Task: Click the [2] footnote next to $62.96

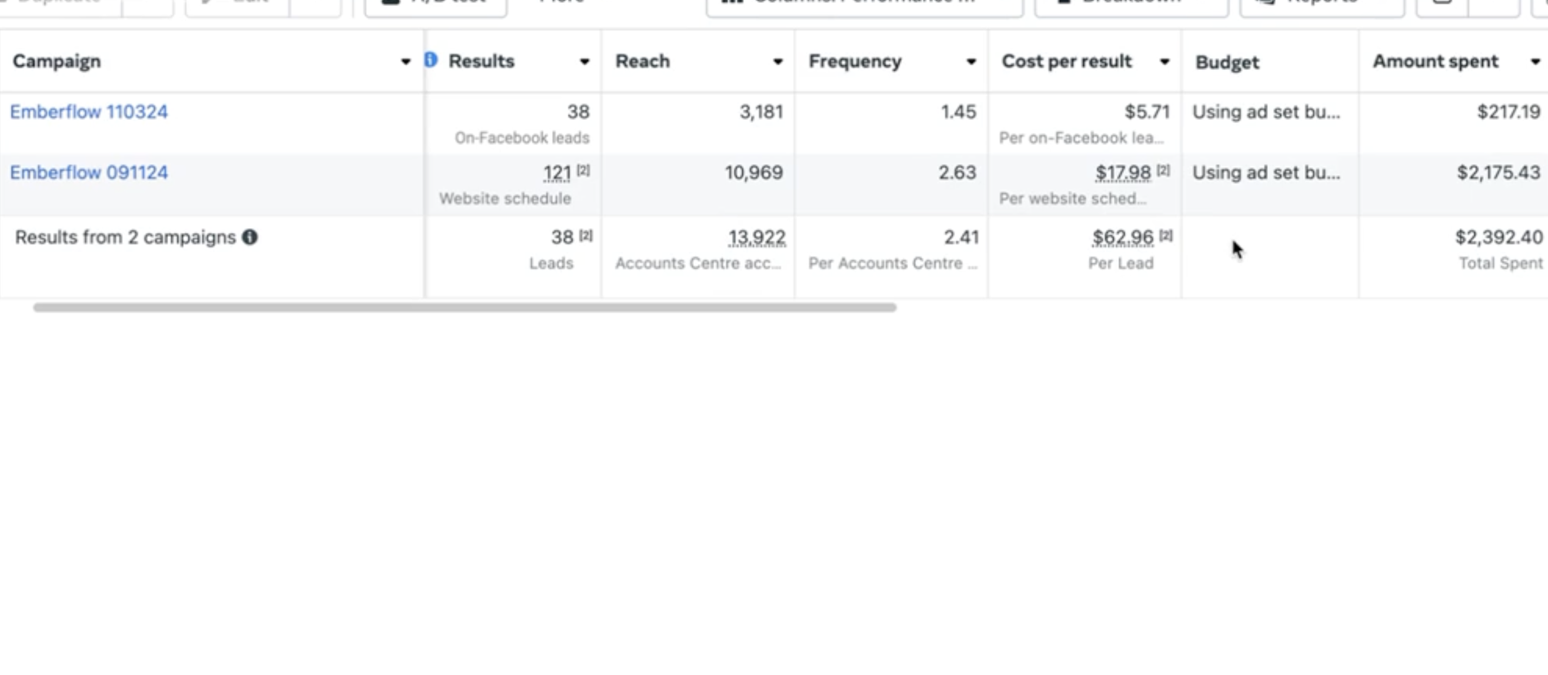Action: pyautogui.click(x=1166, y=235)
